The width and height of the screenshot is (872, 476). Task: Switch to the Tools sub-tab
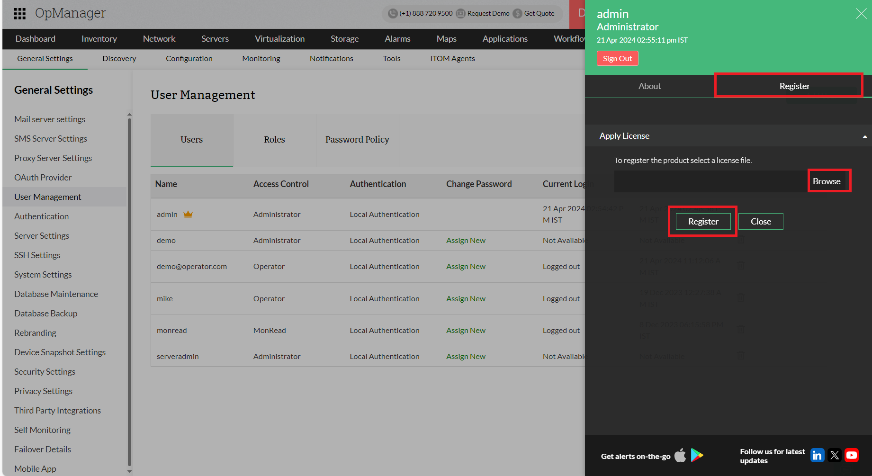tap(392, 59)
